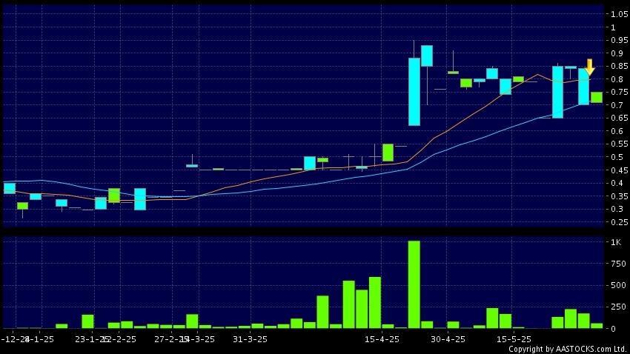Click the 31-3-25 date label
The image size is (630, 354).
[250, 339]
